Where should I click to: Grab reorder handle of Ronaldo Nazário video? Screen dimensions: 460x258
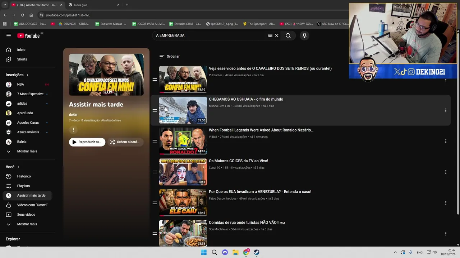(155, 141)
